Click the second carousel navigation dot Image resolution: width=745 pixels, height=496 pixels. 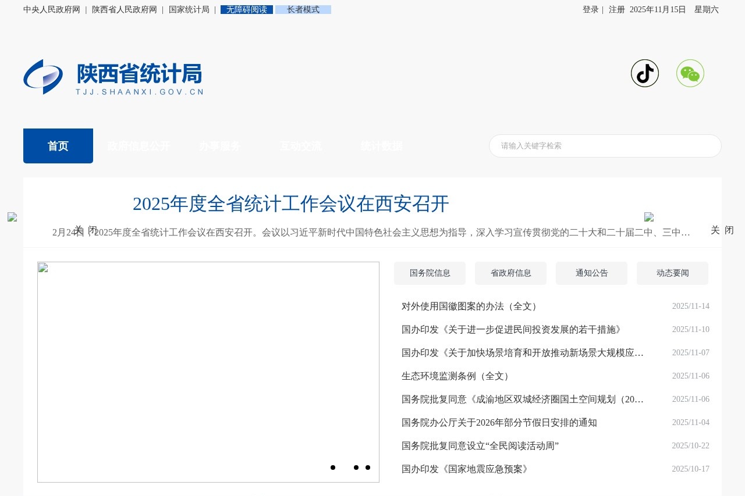click(x=356, y=468)
